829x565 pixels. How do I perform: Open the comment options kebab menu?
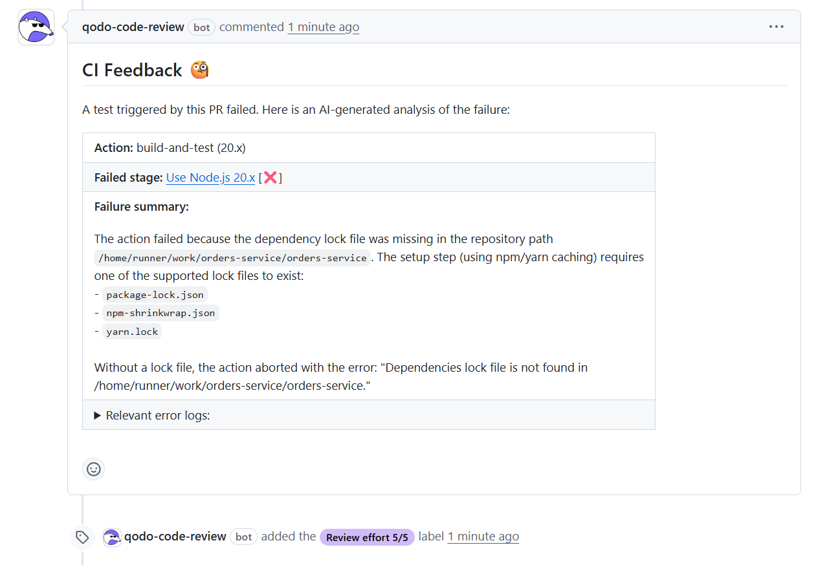[776, 27]
